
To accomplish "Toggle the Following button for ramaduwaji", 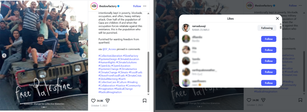I will click(x=267, y=28).
